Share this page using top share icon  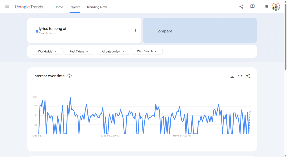[x=241, y=7]
